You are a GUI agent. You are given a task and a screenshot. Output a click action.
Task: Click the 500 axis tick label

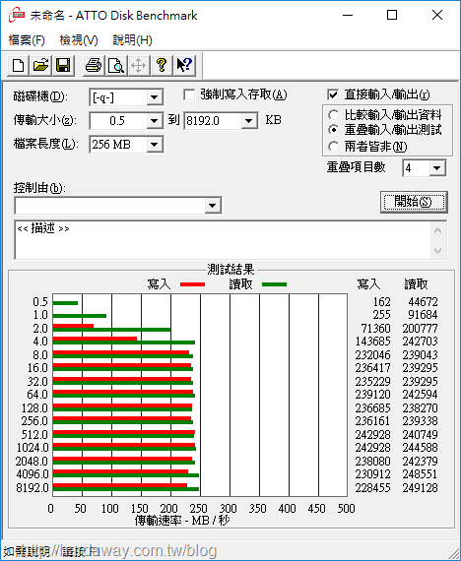tap(346, 509)
